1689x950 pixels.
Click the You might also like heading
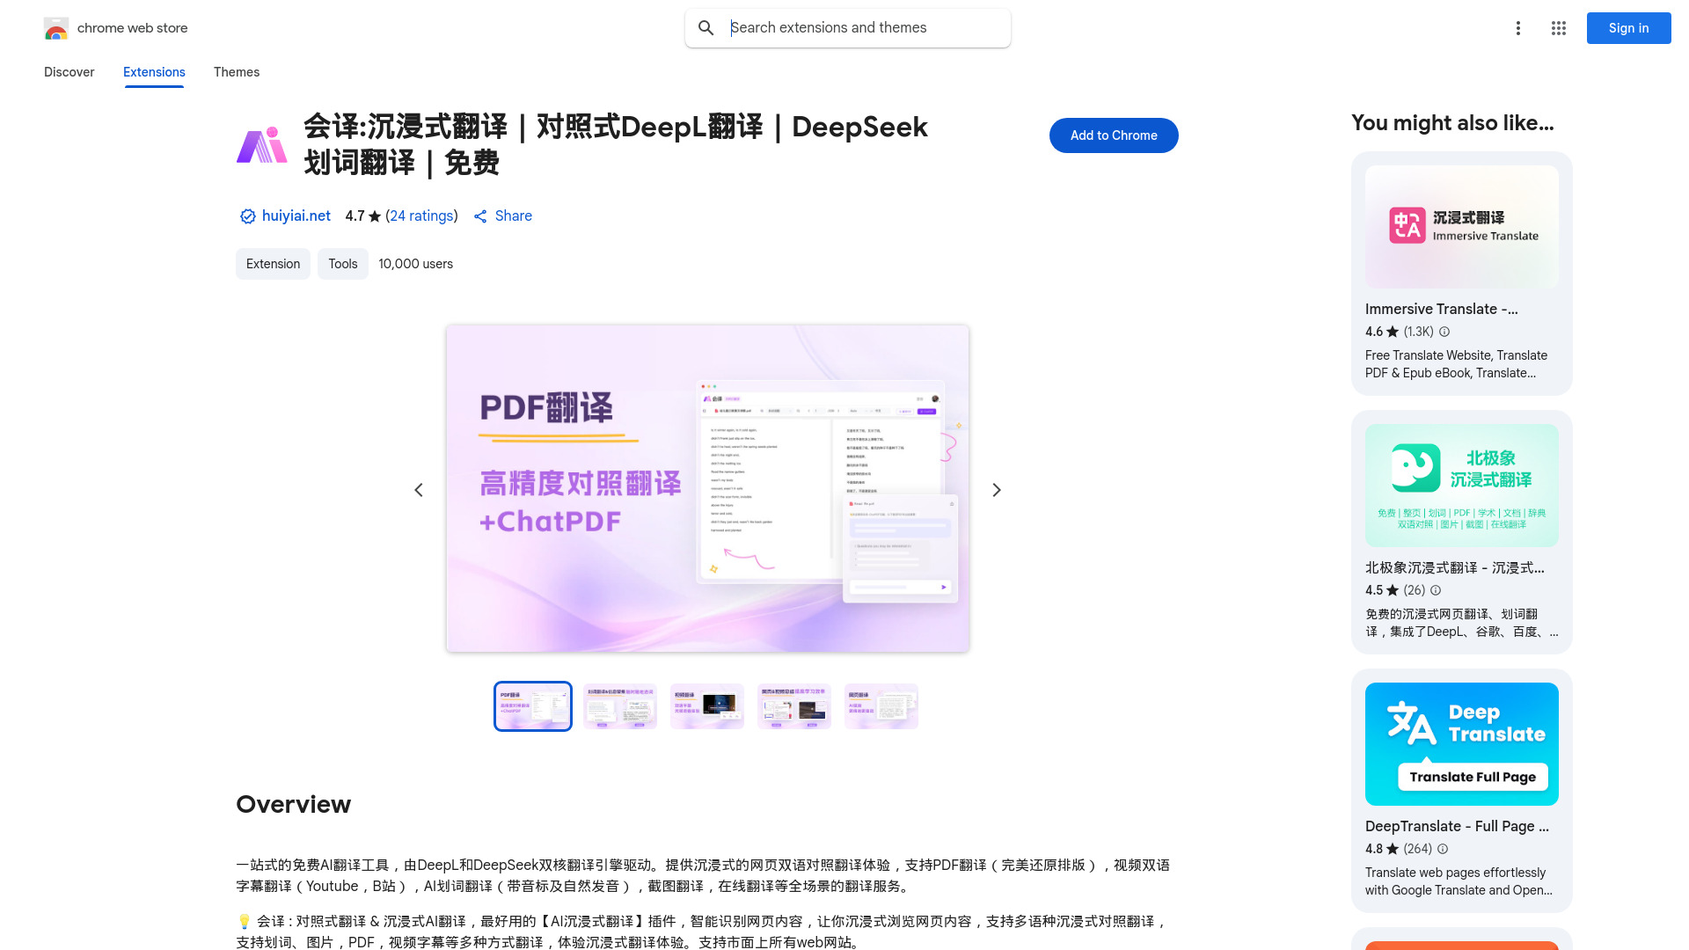[1453, 123]
